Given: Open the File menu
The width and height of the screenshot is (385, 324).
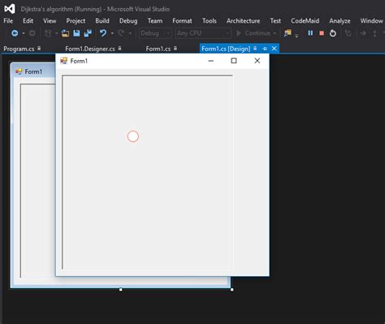Looking at the screenshot, I should (x=8, y=21).
